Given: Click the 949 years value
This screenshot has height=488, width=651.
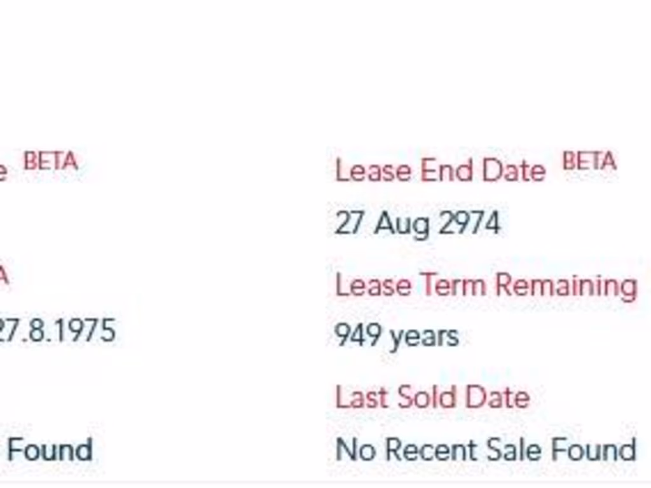Looking at the screenshot, I should click(397, 335).
